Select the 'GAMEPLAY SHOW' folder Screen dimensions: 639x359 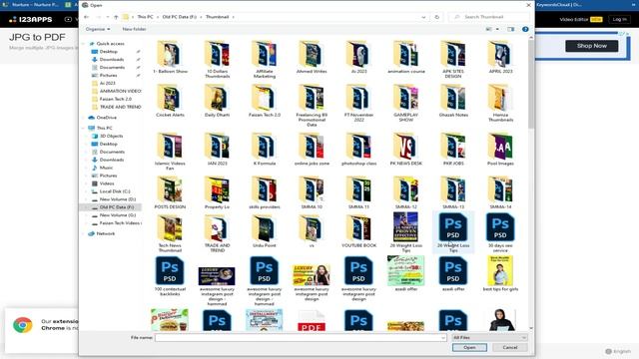click(406, 104)
